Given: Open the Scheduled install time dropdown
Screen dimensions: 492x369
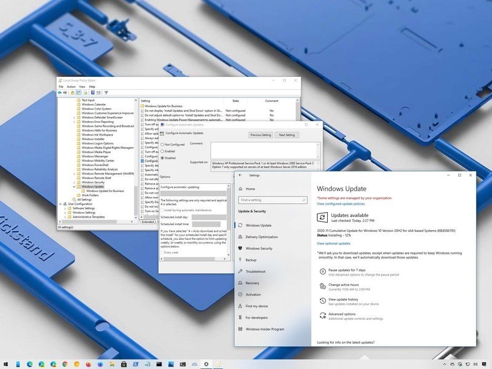Looking at the screenshot, I should 206,224.
